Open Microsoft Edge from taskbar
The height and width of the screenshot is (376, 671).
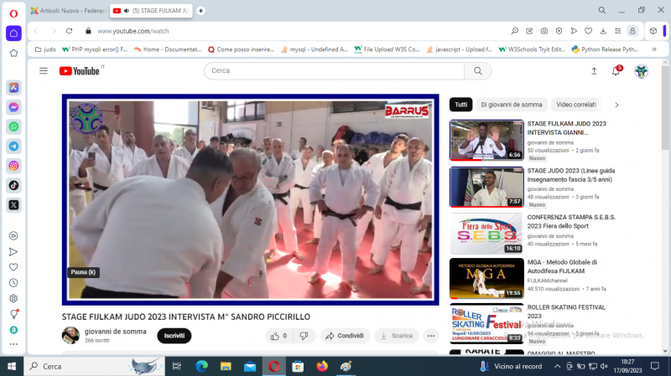(x=201, y=366)
